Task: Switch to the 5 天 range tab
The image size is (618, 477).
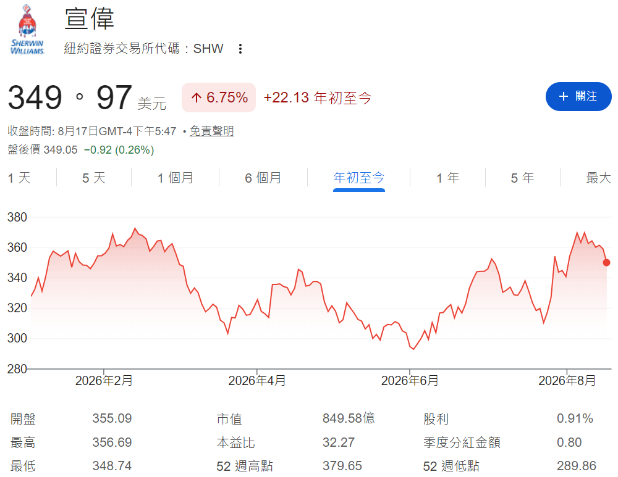Action: [x=94, y=178]
